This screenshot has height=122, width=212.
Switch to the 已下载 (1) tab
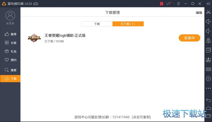[128, 24]
